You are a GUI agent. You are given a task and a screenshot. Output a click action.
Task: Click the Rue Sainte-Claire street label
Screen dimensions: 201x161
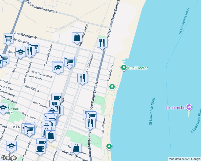click(48, 55)
